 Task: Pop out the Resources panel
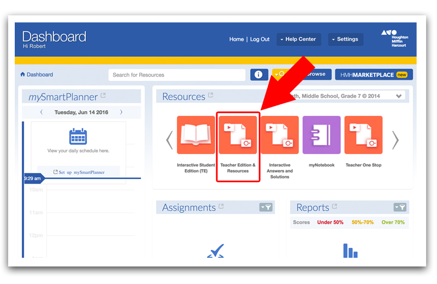[x=211, y=95]
